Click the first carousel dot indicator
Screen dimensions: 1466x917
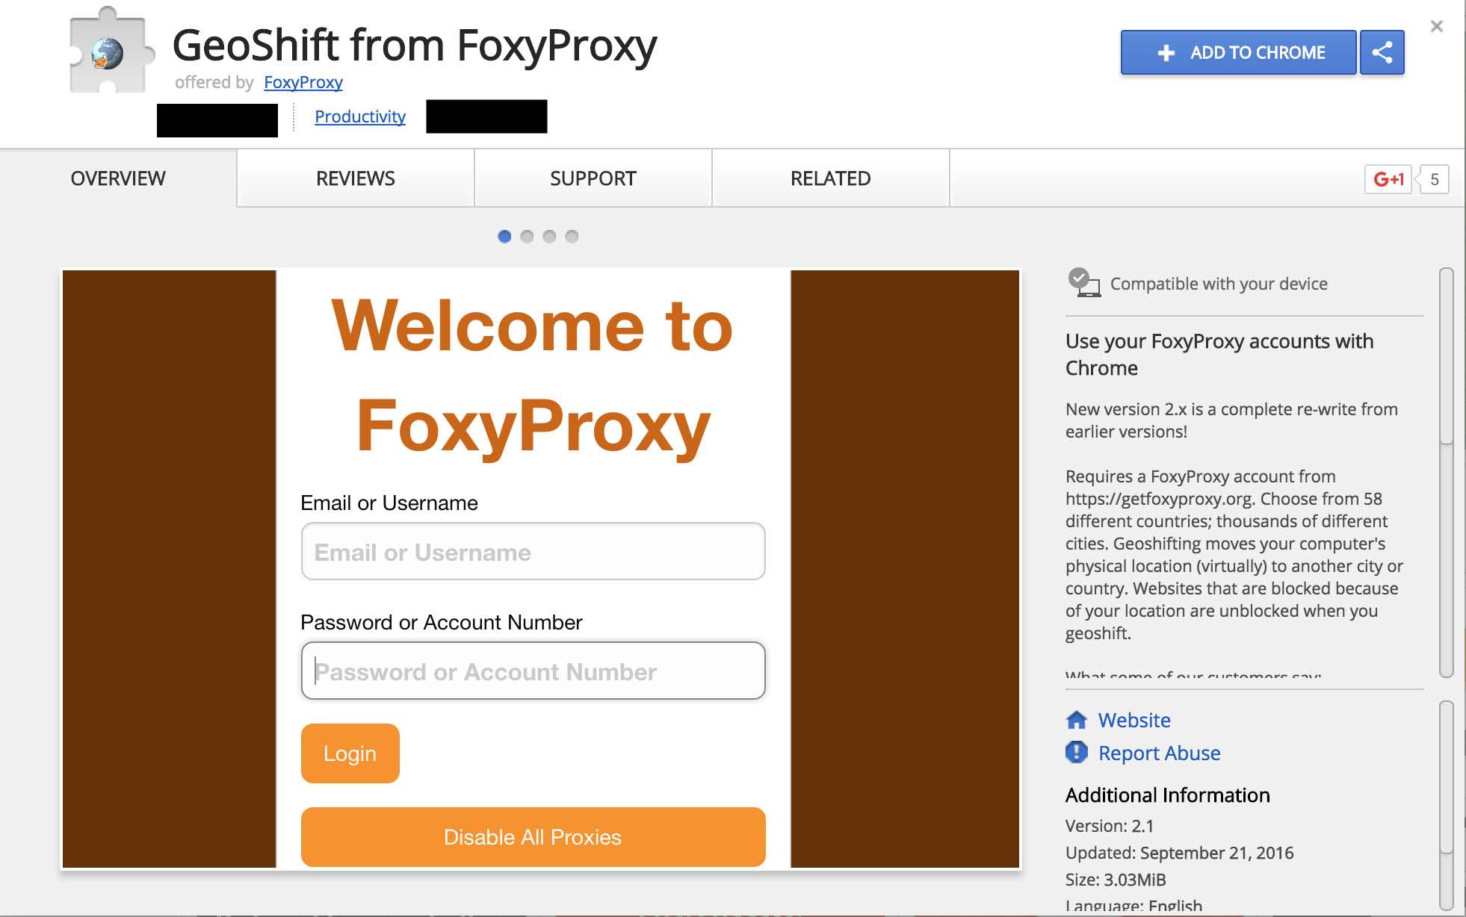coord(504,237)
